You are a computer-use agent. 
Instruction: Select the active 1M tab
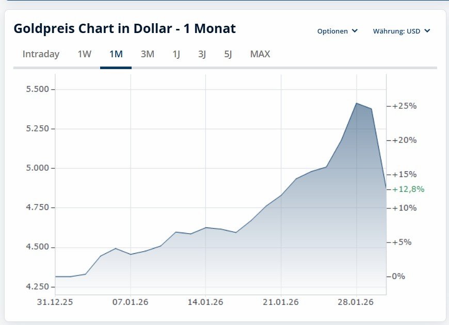tap(116, 54)
